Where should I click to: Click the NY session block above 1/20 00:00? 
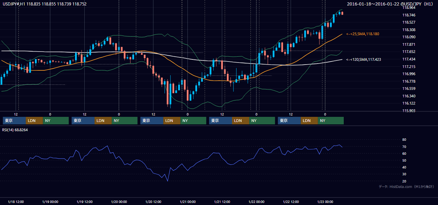(125, 121)
